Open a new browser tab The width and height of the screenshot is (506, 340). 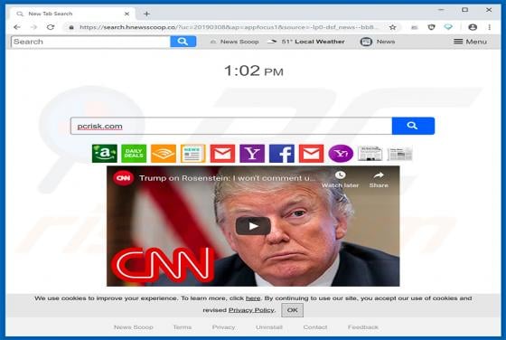pyautogui.click(x=146, y=14)
